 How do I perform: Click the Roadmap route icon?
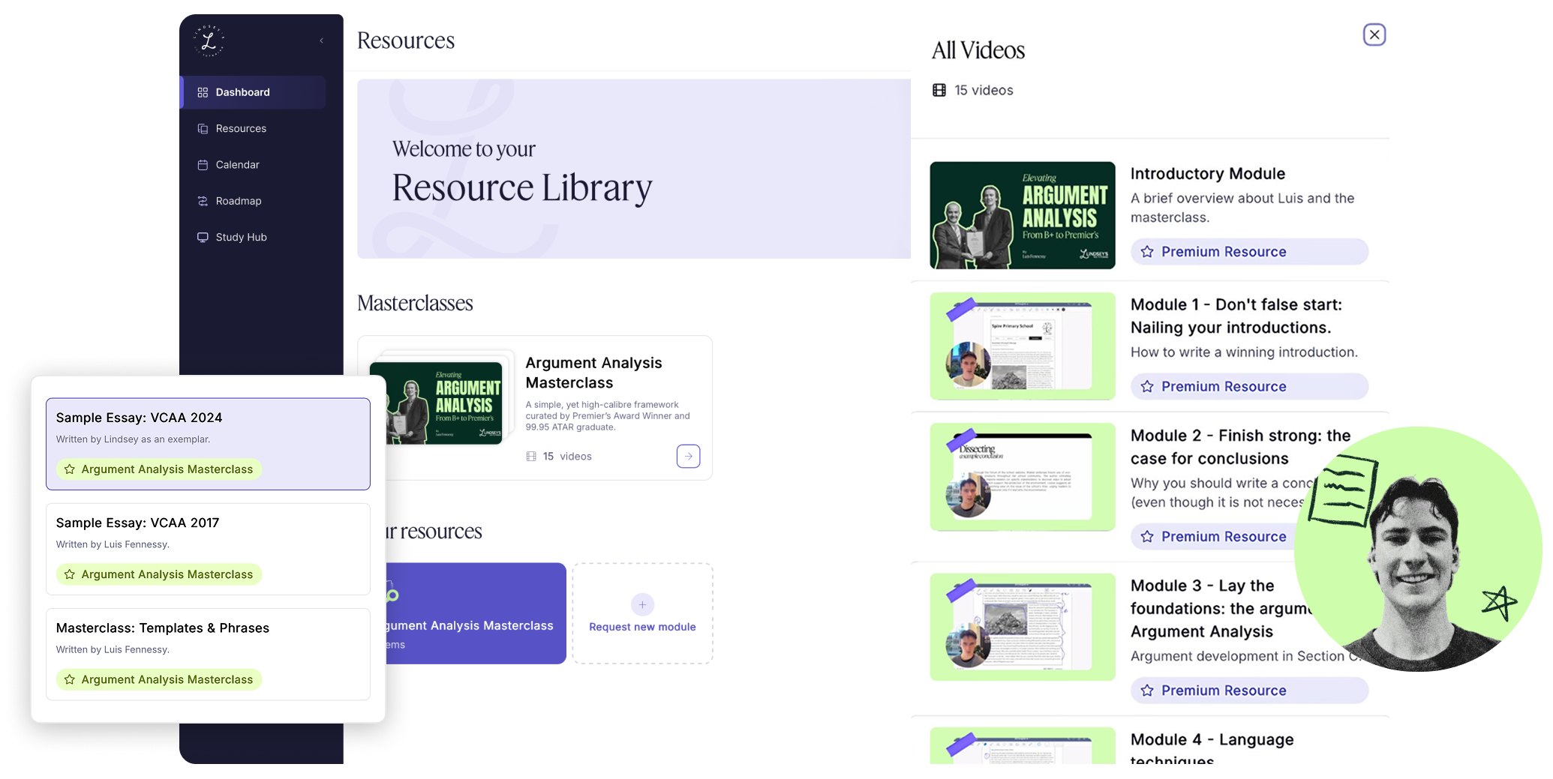pos(203,201)
